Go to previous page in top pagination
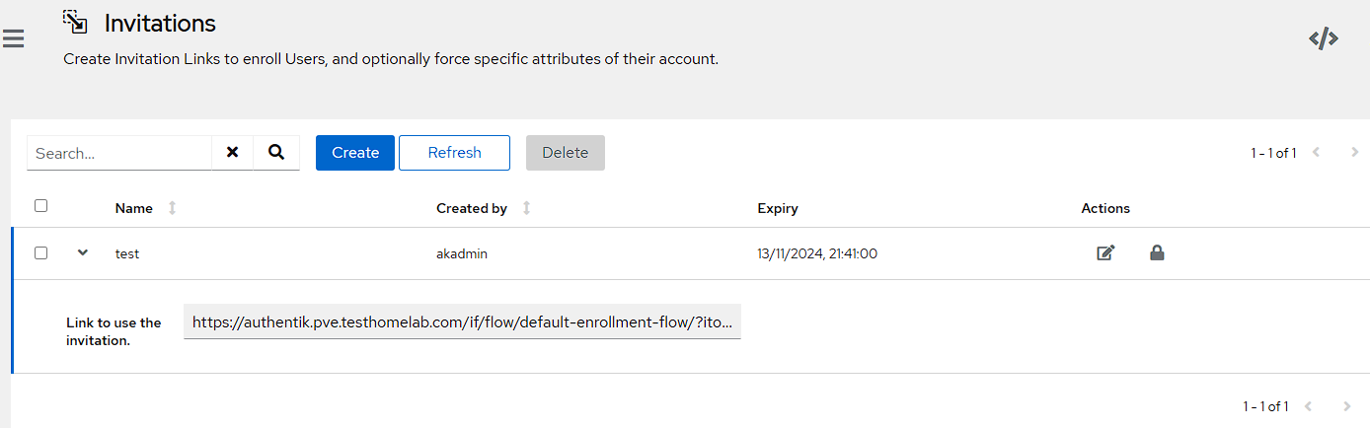The width and height of the screenshot is (1370, 428). coord(1316,153)
